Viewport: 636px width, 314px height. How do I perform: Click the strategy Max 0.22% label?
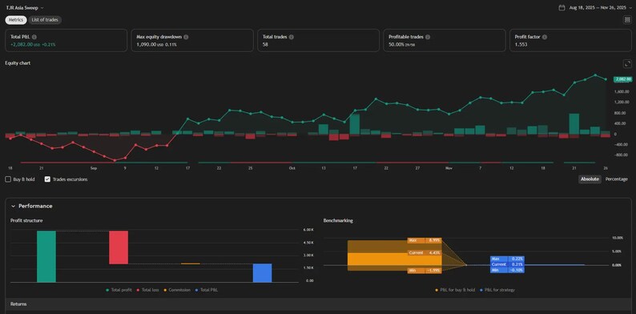(x=507, y=259)
